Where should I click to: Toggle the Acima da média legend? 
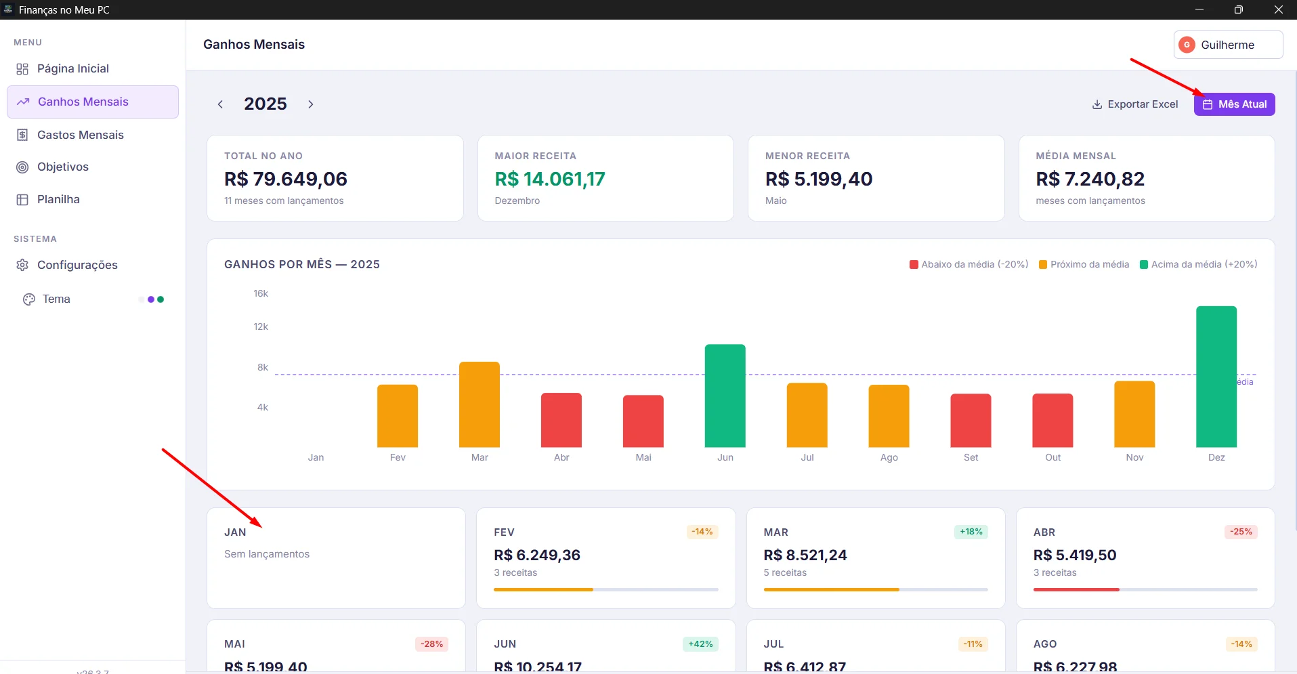click(x=1197, y=264)
